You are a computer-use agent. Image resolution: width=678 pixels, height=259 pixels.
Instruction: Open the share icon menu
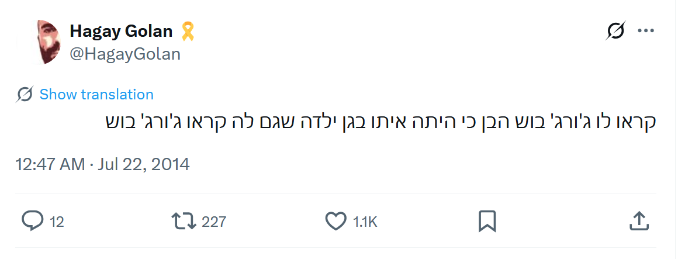[x=639, y=221]
